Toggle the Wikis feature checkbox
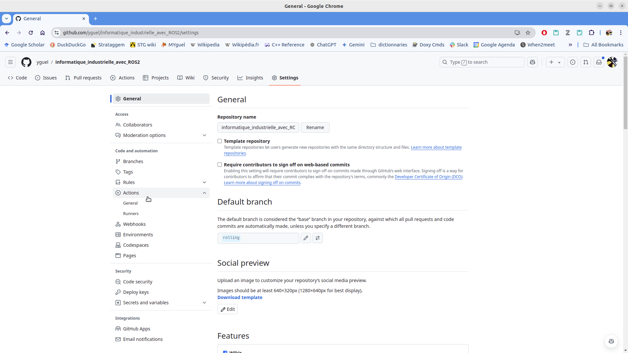 point(225,352)
